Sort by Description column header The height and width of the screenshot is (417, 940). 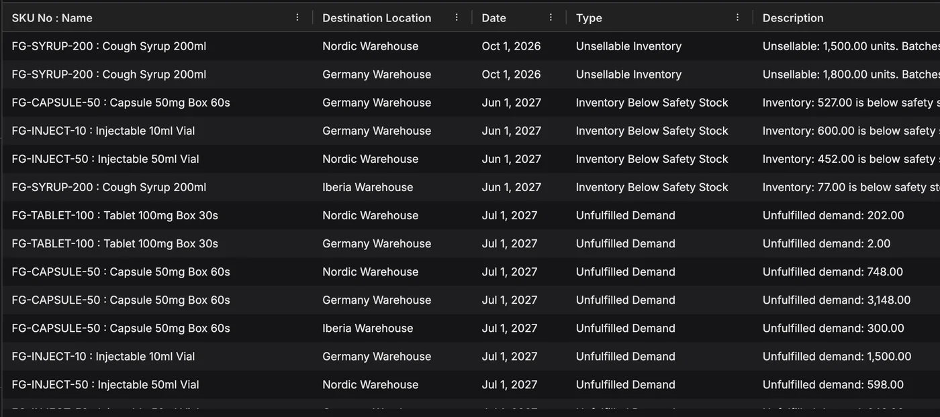coord(793,18)
